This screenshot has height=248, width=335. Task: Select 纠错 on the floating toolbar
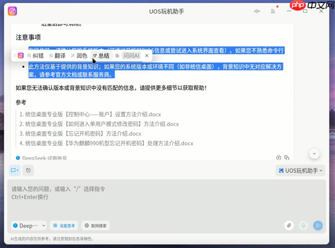tap(36, 56)
